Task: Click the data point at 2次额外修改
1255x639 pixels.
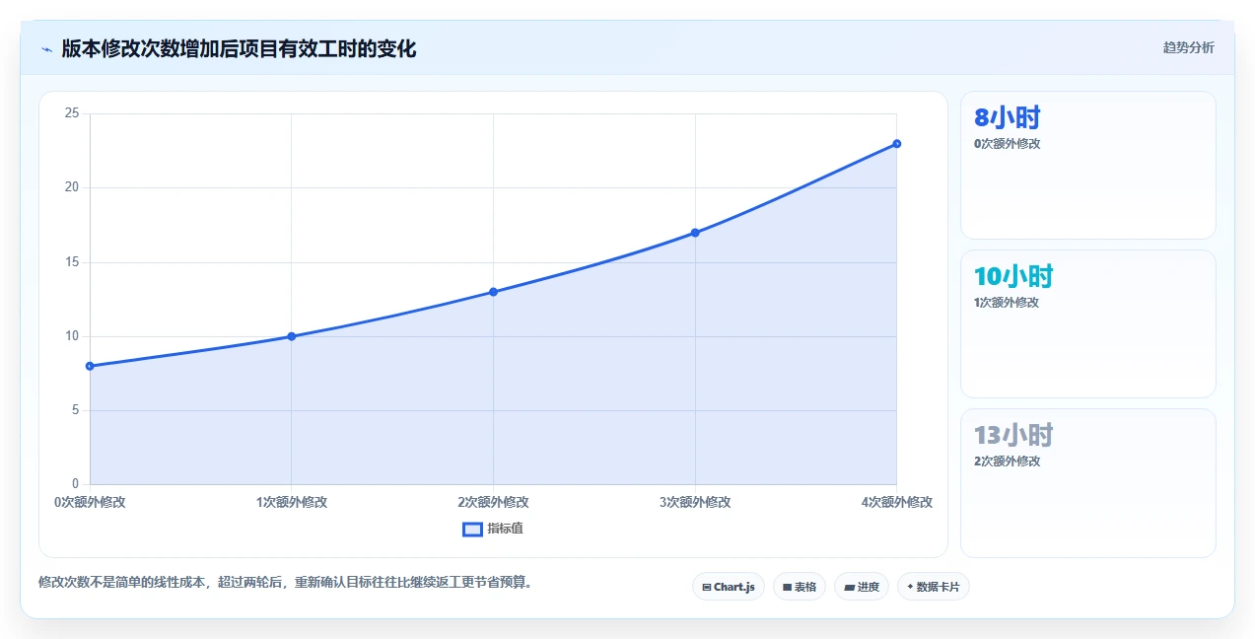Action: [493, 292]
